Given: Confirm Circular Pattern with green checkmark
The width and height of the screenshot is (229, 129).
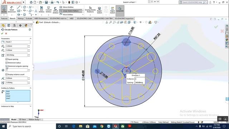Looking at the screenshot, I should point(2,33).
